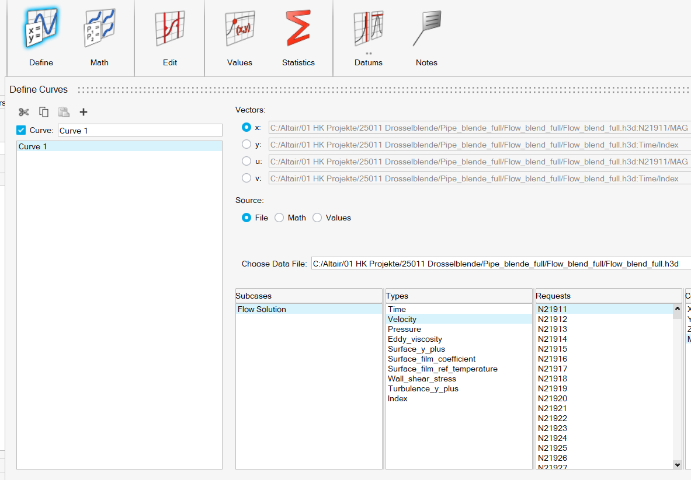Select the Index type

tap(459, 398)
